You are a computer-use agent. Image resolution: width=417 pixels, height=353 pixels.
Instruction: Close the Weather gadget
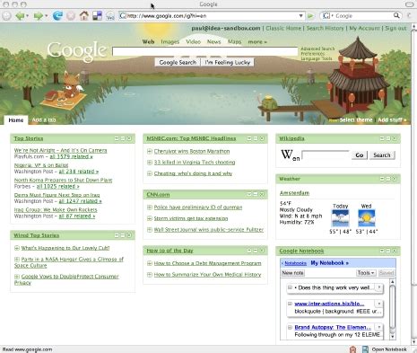click(x=395, y=179)
